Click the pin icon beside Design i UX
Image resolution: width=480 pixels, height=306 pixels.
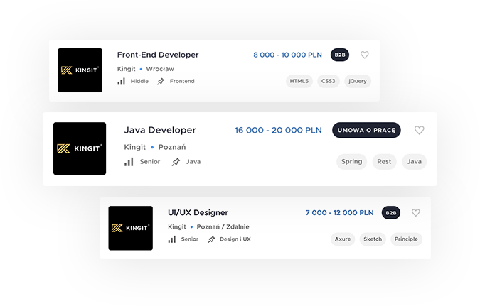(x=211, y=239)
